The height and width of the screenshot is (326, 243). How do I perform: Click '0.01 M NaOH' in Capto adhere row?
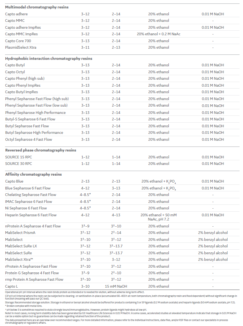pos(213,14)
